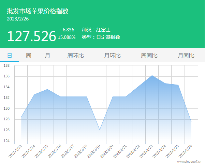Click x-axis date 2023/2/17
The image size is (205, 165).
(68, 152)
